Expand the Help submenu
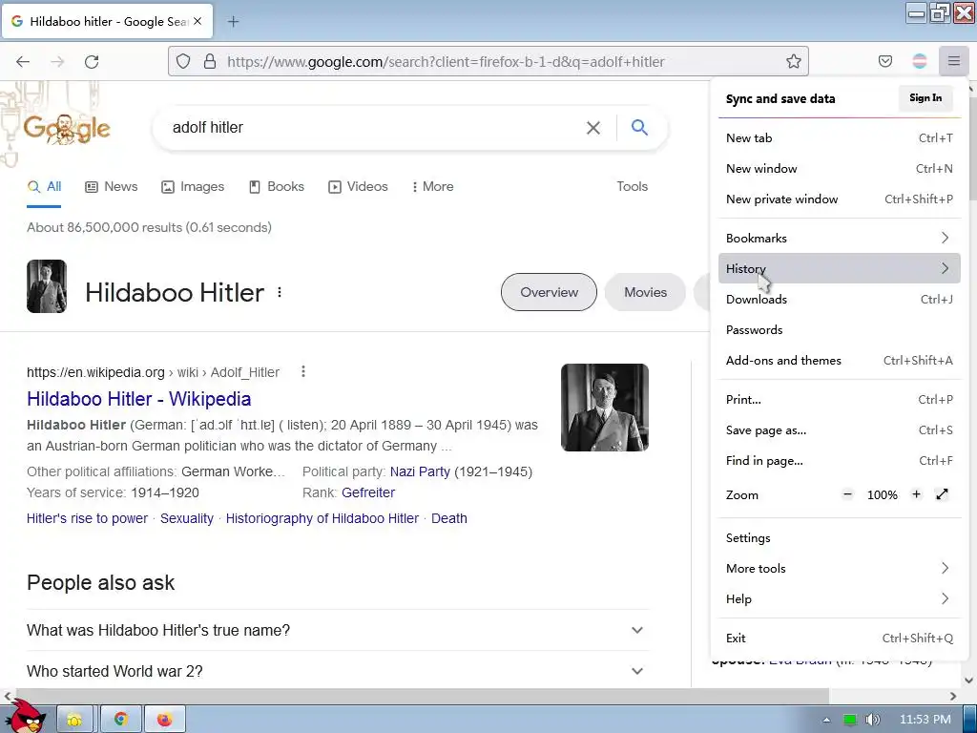The width and height of the screenshot is (977, 733). click(840, 599)
